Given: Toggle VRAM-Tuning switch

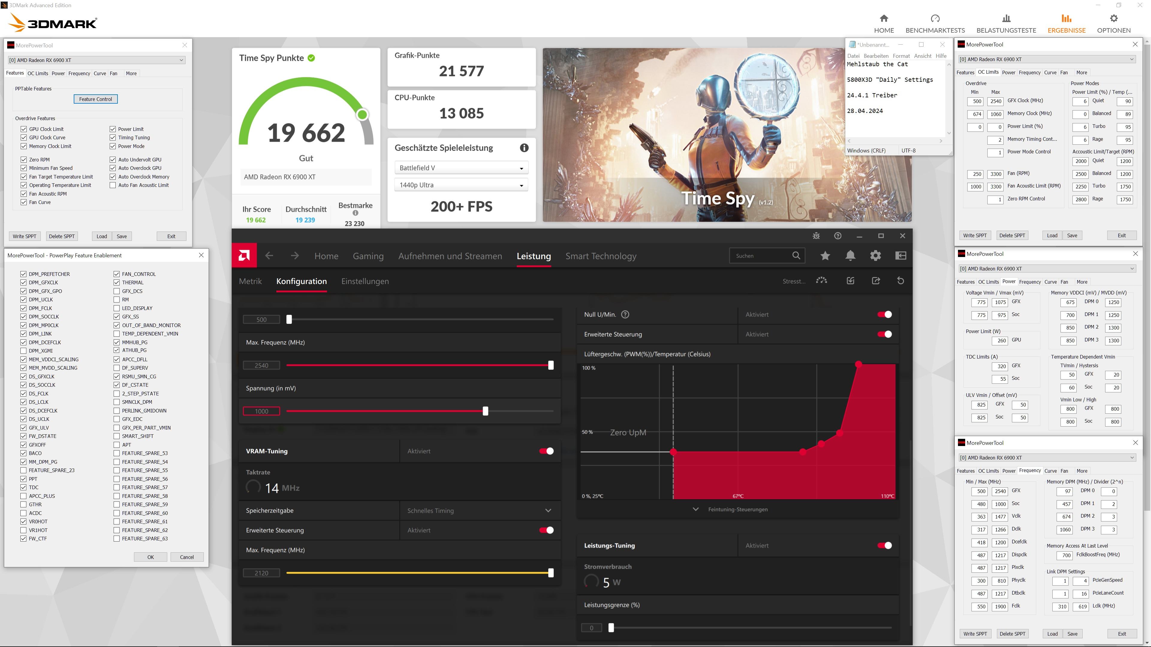Looking at the screenshot, I should click(546, 451).
